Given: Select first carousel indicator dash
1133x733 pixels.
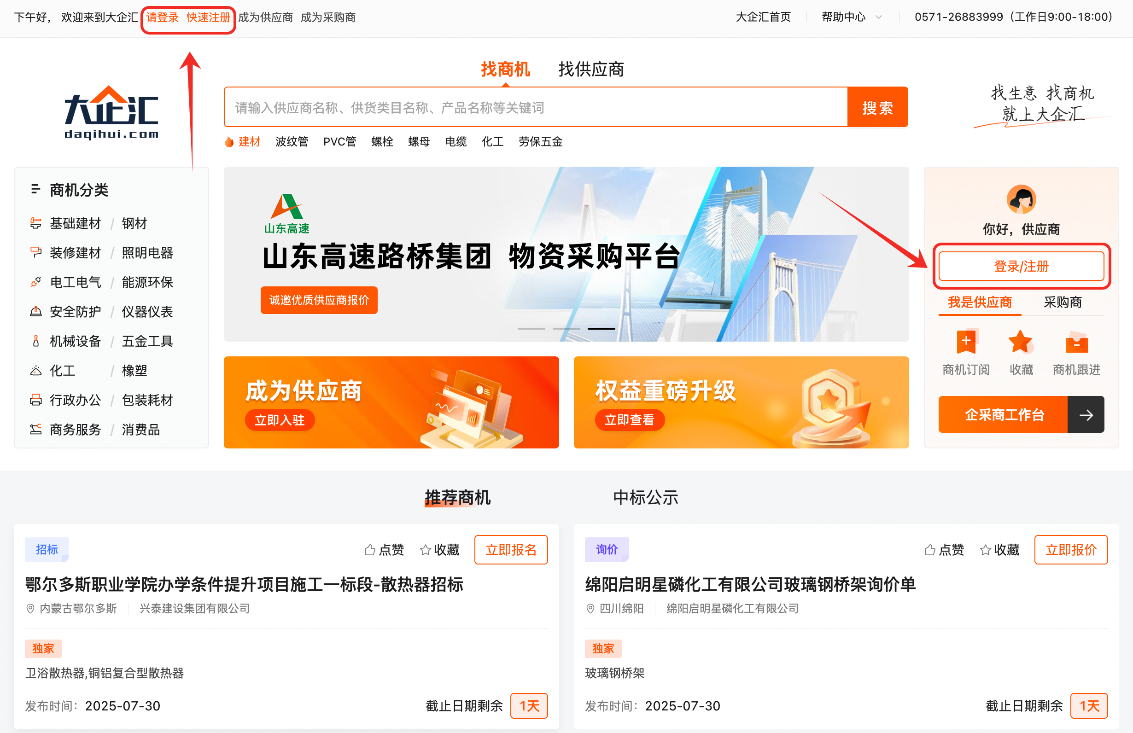Looking at the screenshot, I should 531,328.
